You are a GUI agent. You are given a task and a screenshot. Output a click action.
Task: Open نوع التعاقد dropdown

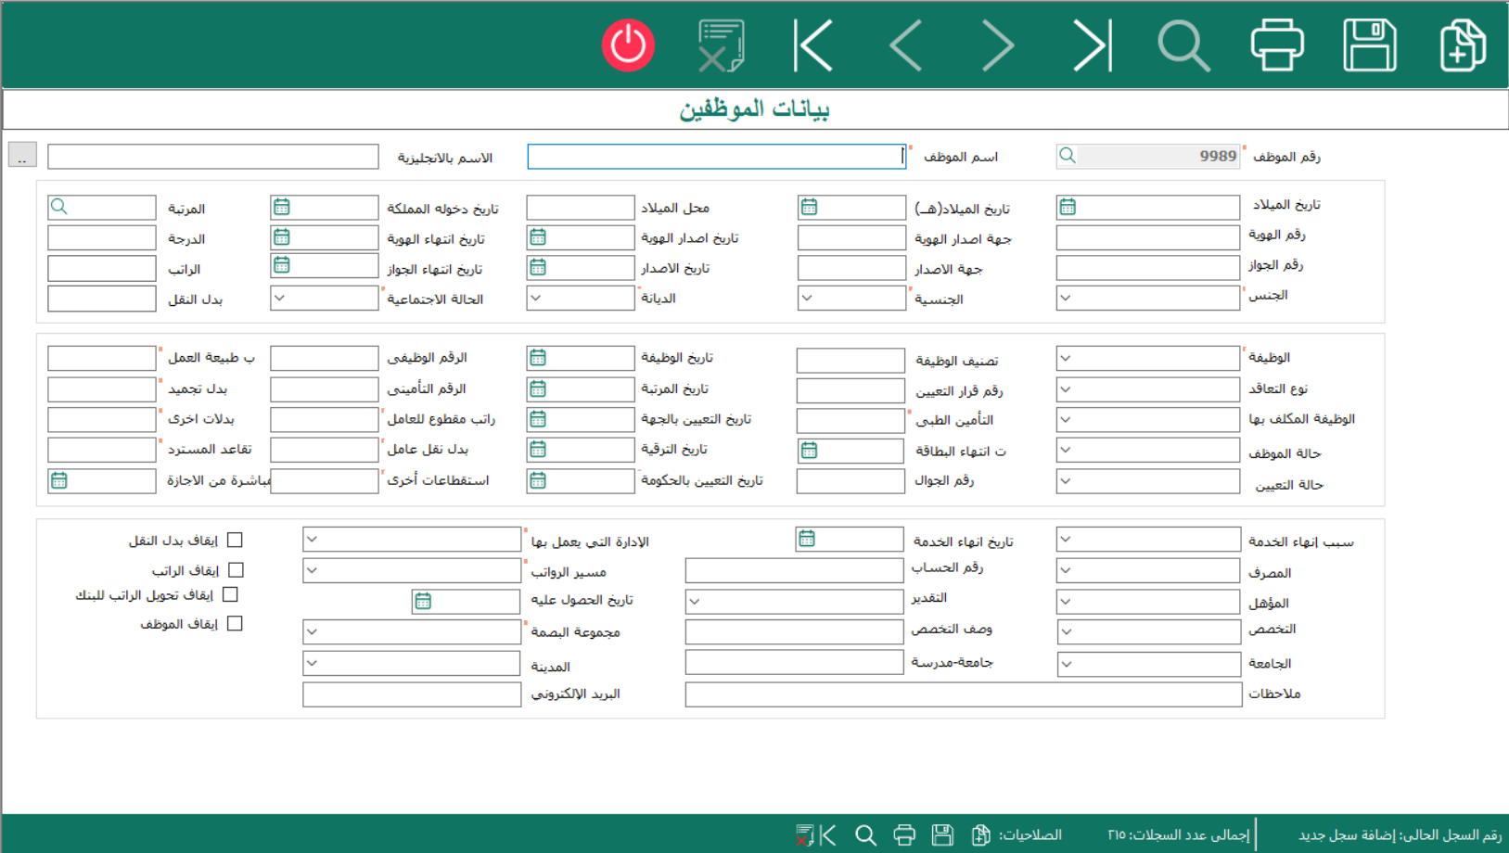click(1066, 388)
